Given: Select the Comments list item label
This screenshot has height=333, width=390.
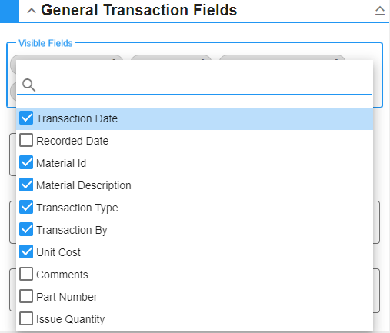Looking at the screenshot, I should tap(62, 275).
